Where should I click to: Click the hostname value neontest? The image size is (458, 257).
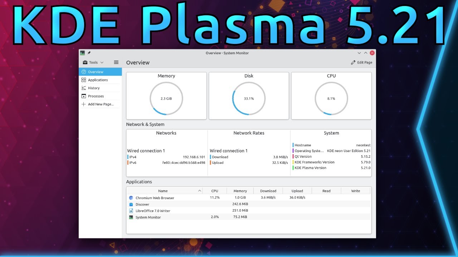[x=363, y=145]
